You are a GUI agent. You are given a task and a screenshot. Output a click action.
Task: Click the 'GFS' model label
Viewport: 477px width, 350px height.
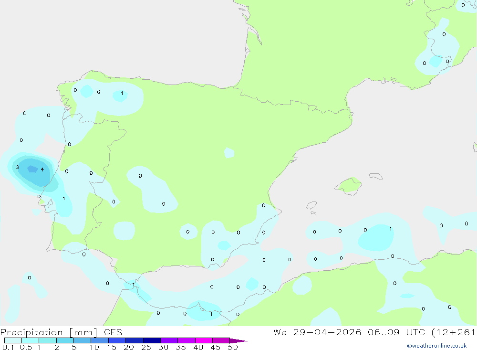tap(113, 332)
